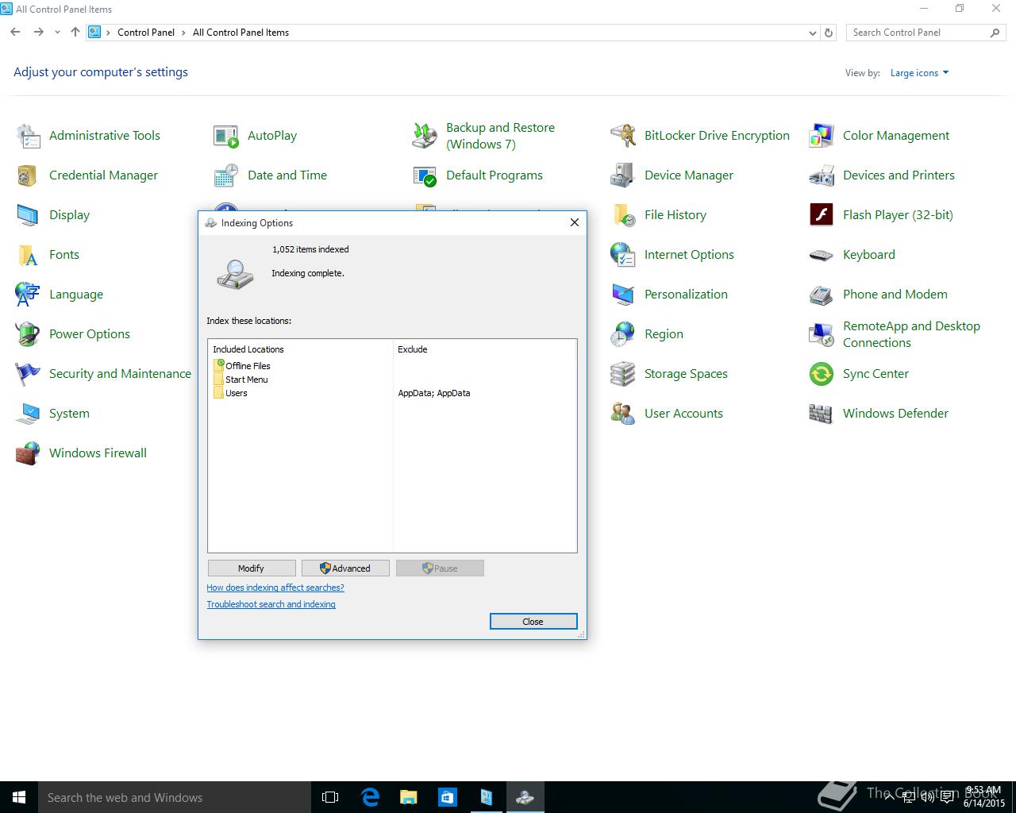Image resolution: width=1016 pixels, height=813 pixels.
Task: Open the Store from the taskbar
Action: 447,797
